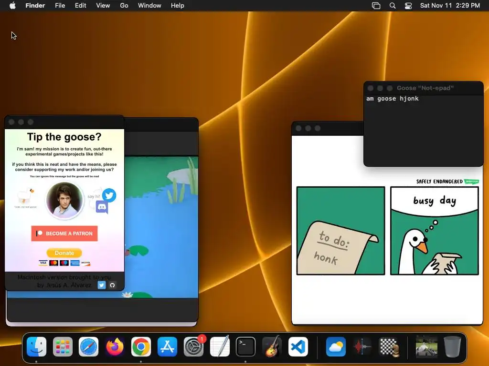
Task: Click the yellow Donate button
Action: (64, 253)
